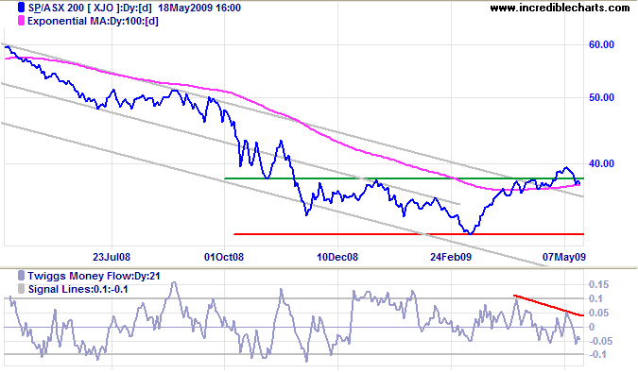Click the blue SP/ASX 200 legend swatch
Screen dimensions: 638x373
pos(21,8)
